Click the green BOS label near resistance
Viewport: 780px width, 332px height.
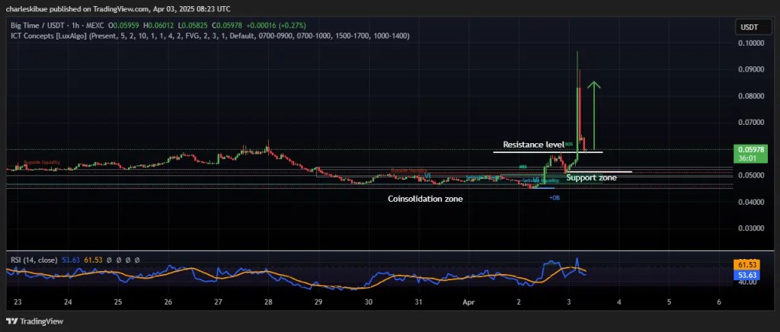tap(569, 142)
